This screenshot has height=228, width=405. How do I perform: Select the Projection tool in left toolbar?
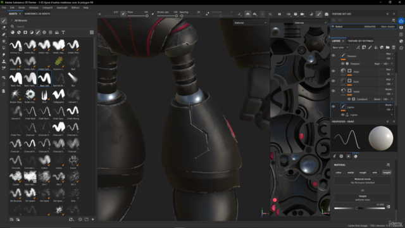pyautogui.click(x=4, y=34)
